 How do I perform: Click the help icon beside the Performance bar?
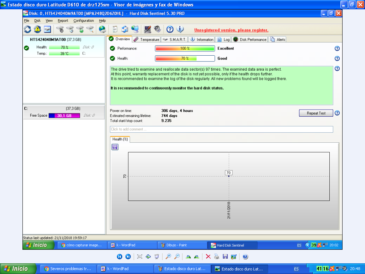337,49
